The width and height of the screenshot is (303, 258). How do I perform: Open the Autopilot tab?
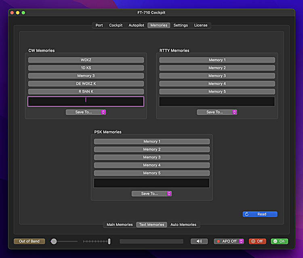(137, 25)
